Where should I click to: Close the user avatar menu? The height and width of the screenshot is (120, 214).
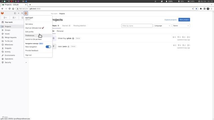[26, 13]
